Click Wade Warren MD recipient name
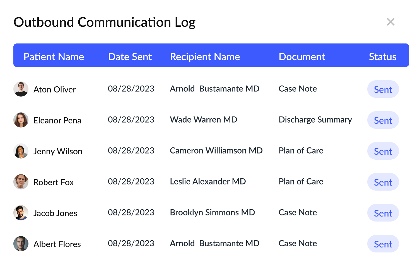This screenshot has width=420, height=265. [203, 120]
